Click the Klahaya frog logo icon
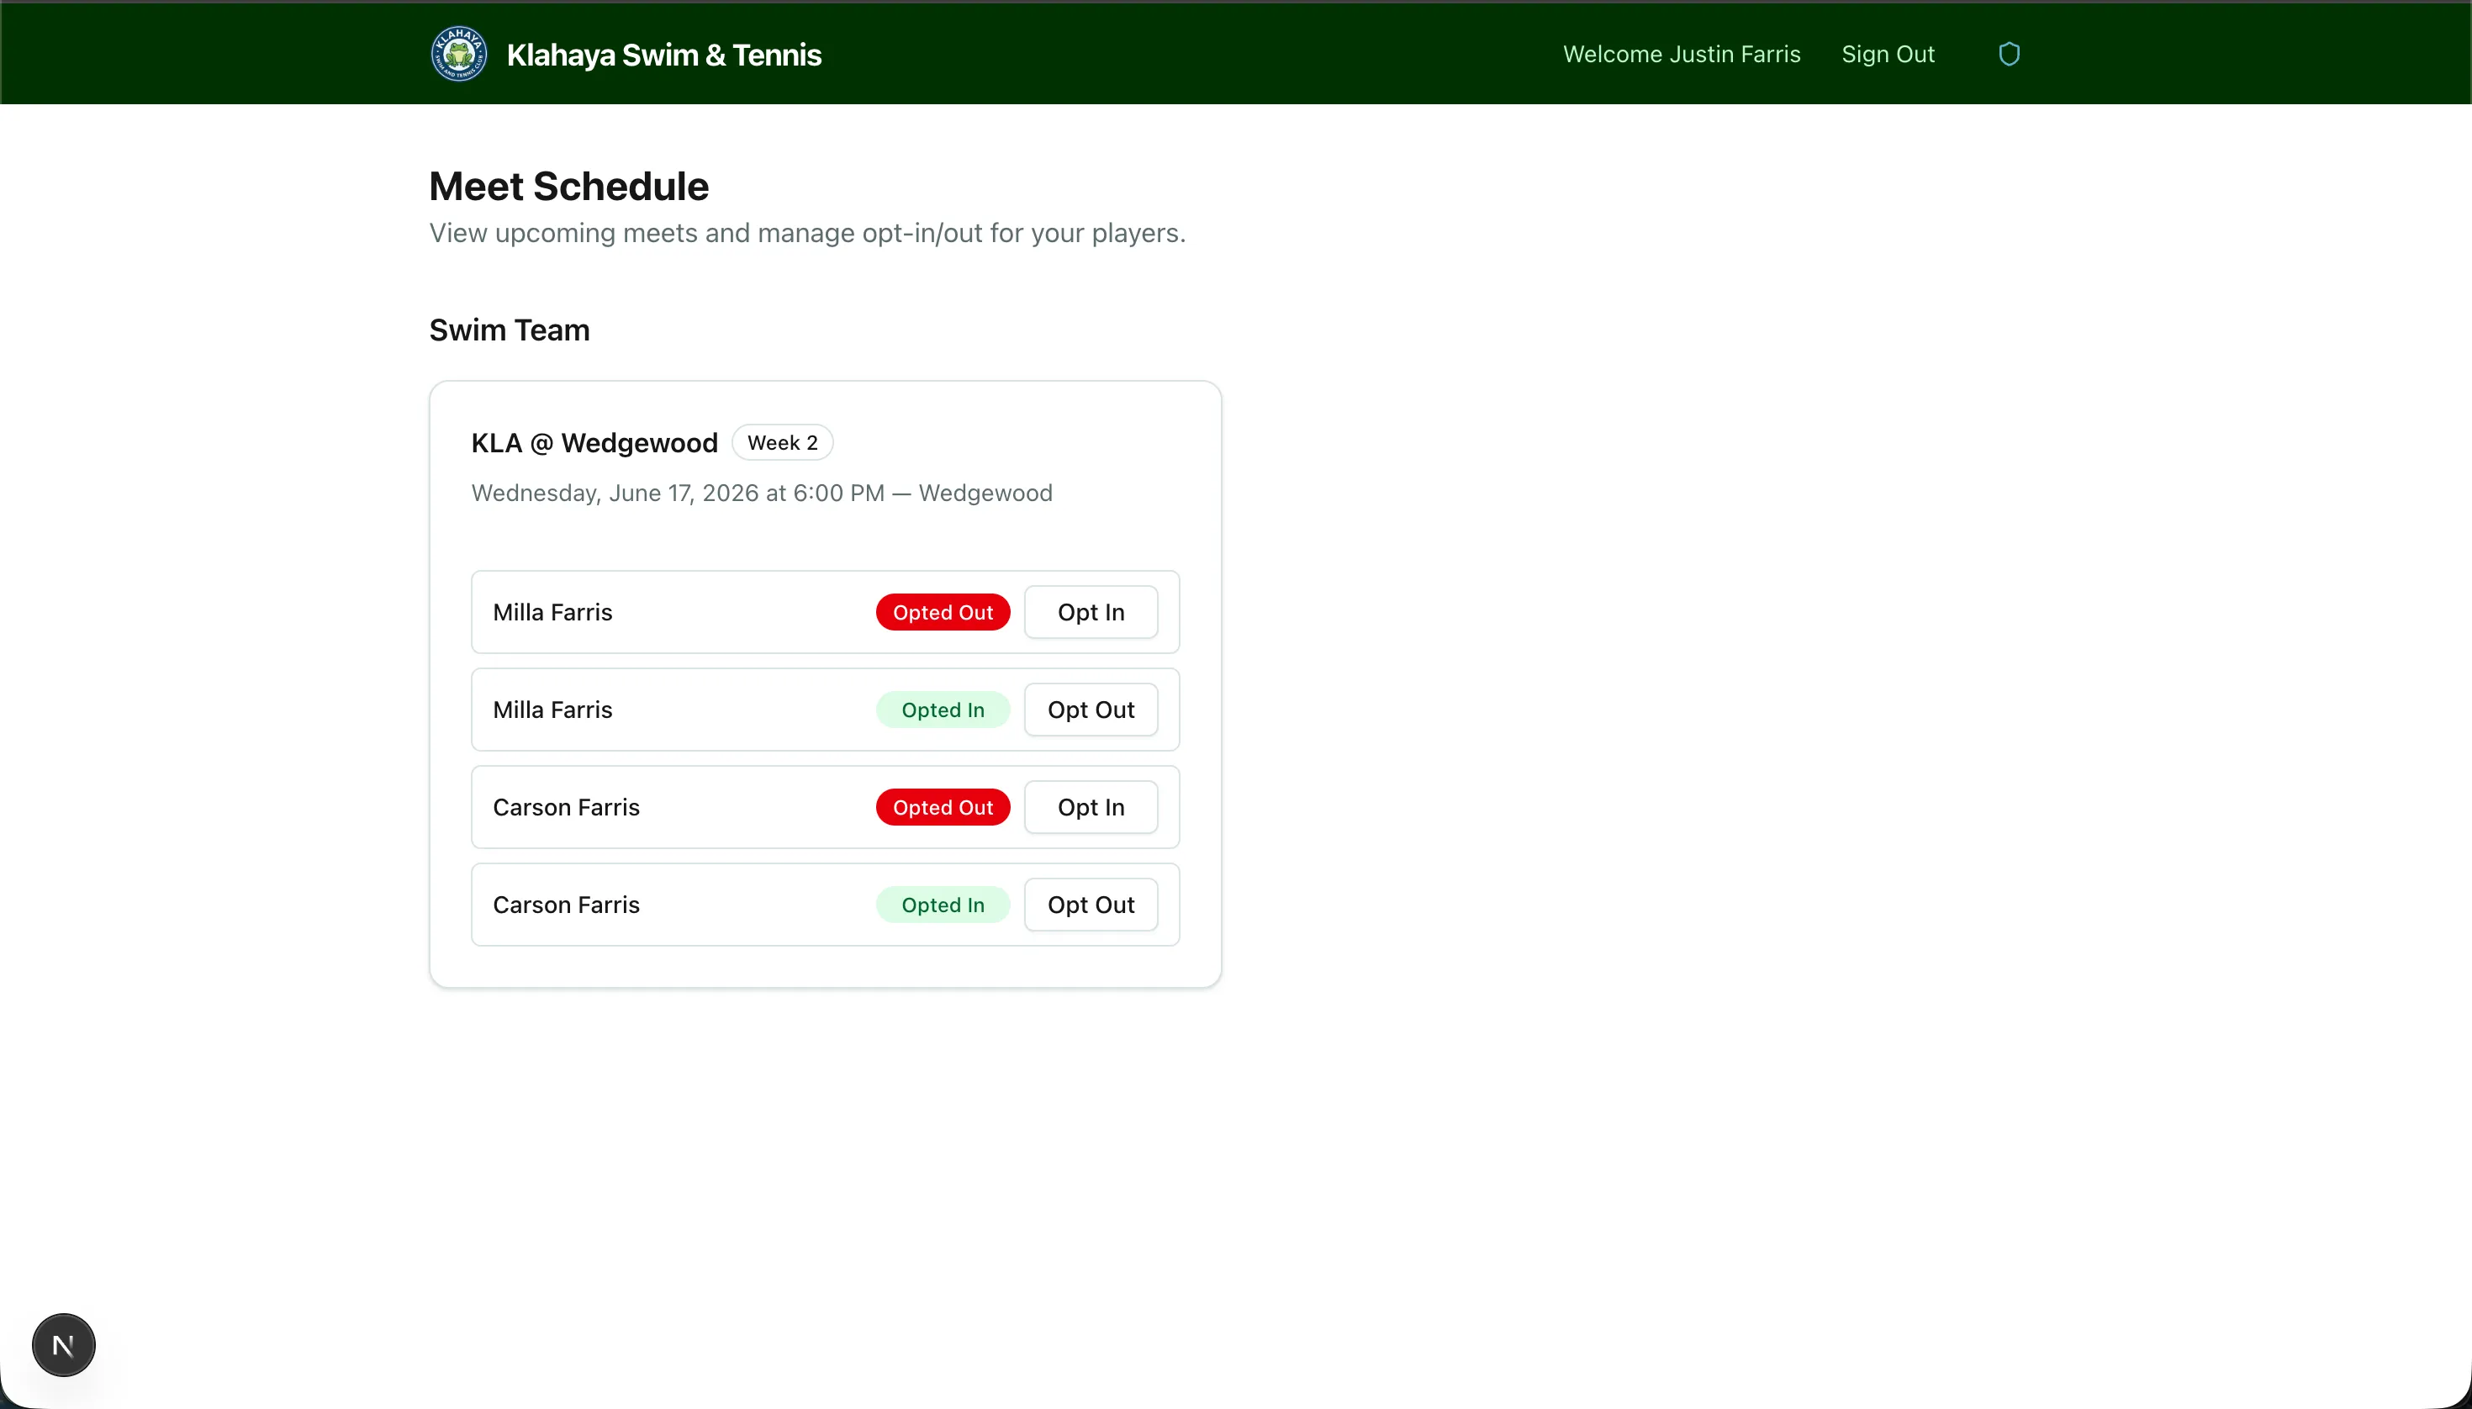This screenshot has height=1409, width=2472. click(x=457, y=54)
